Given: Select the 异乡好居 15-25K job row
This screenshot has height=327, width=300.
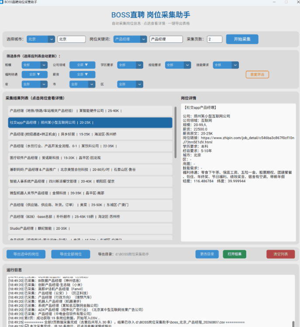Looking at the screenshot, I should 90,134.
